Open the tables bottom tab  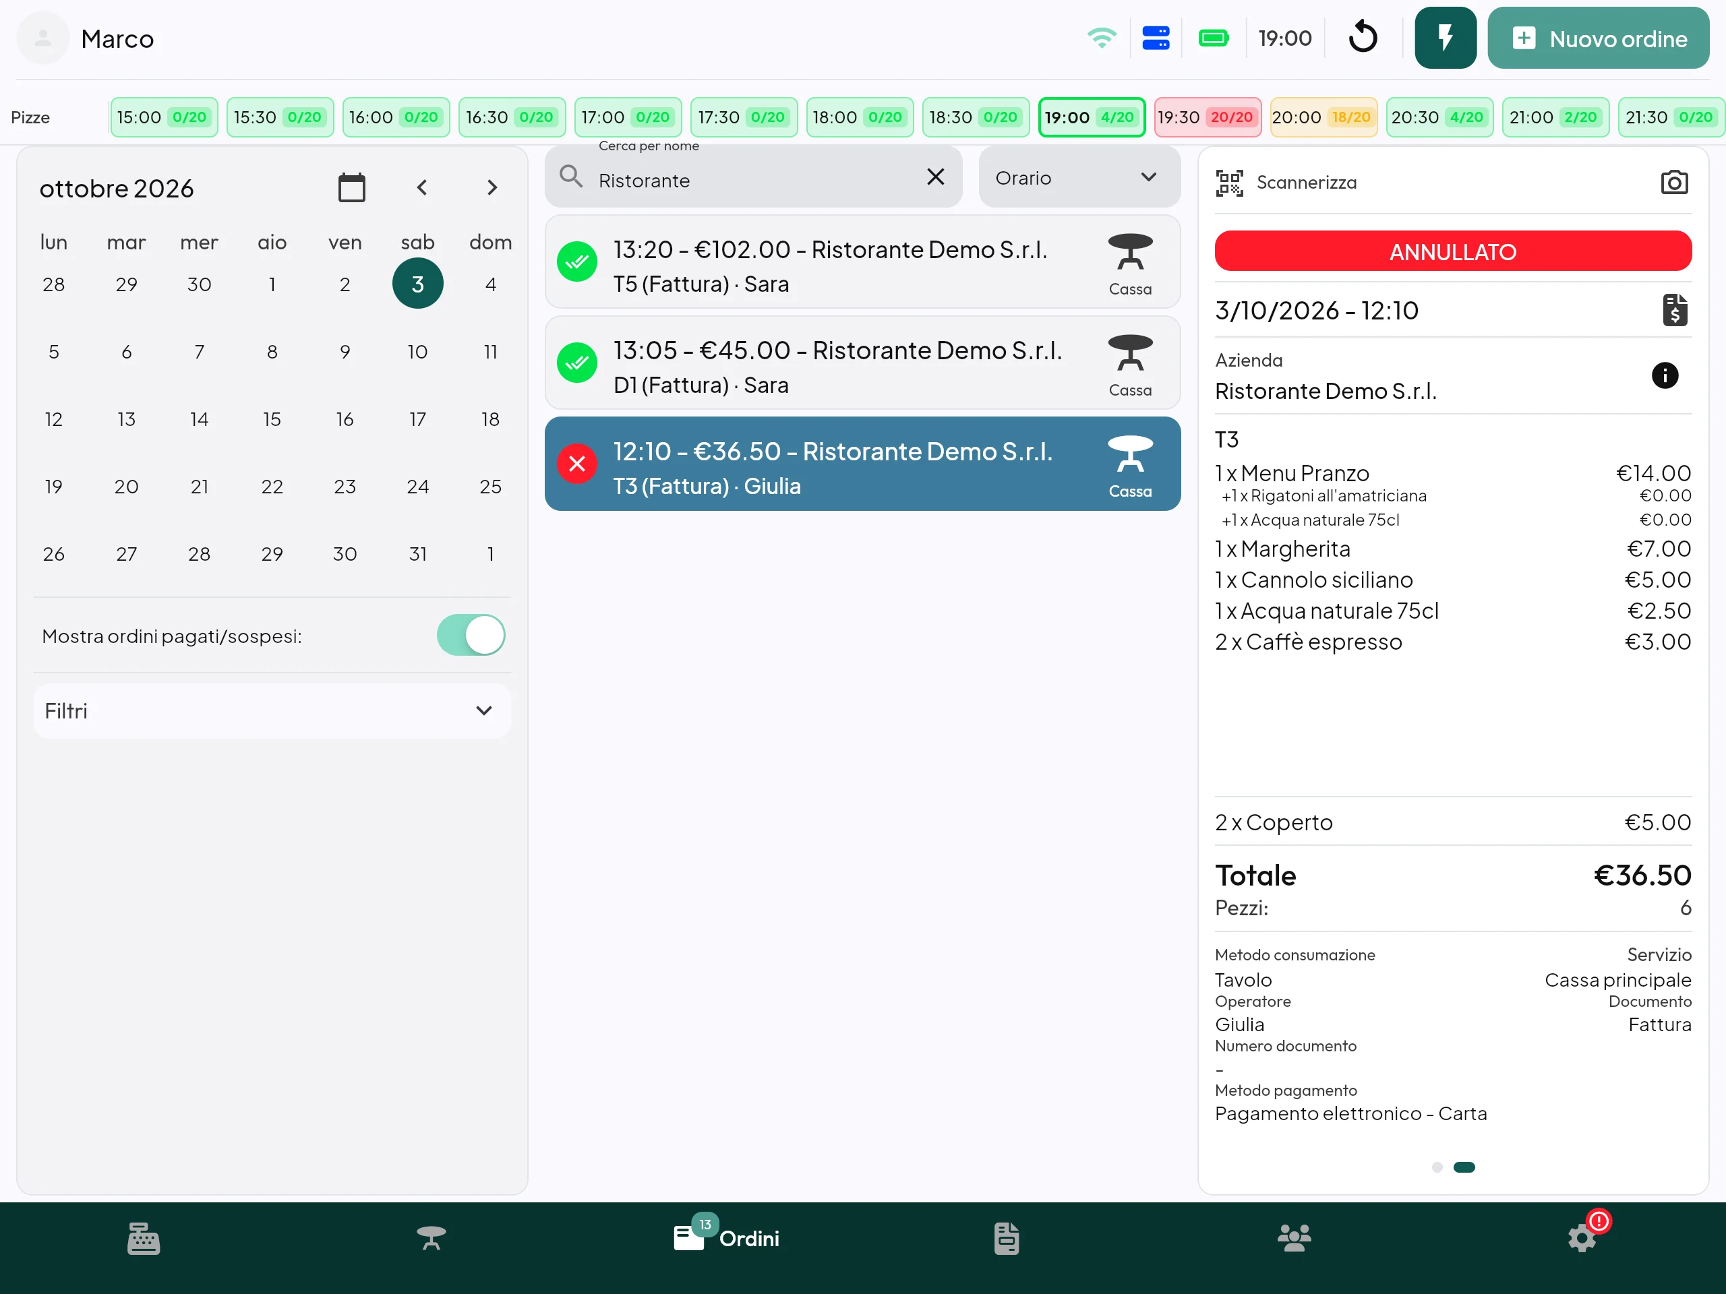click(431, 1238)
